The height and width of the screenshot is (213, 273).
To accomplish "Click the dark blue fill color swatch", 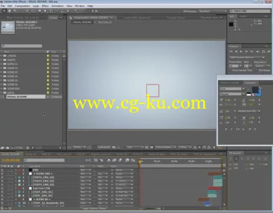I will pyautogui.click(x=255, y=90).
